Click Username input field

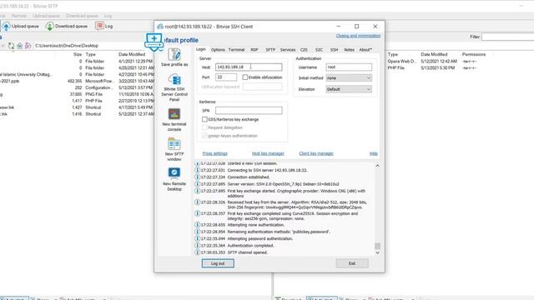click(349, 67)
